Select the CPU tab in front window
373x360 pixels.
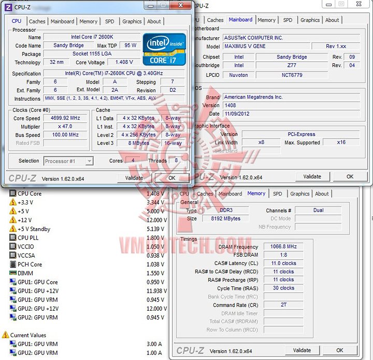17,21
